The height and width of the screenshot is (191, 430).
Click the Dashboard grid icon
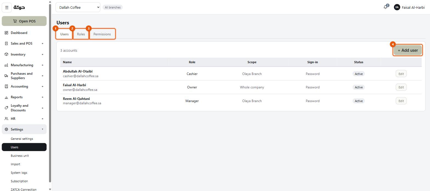point(6,33)
